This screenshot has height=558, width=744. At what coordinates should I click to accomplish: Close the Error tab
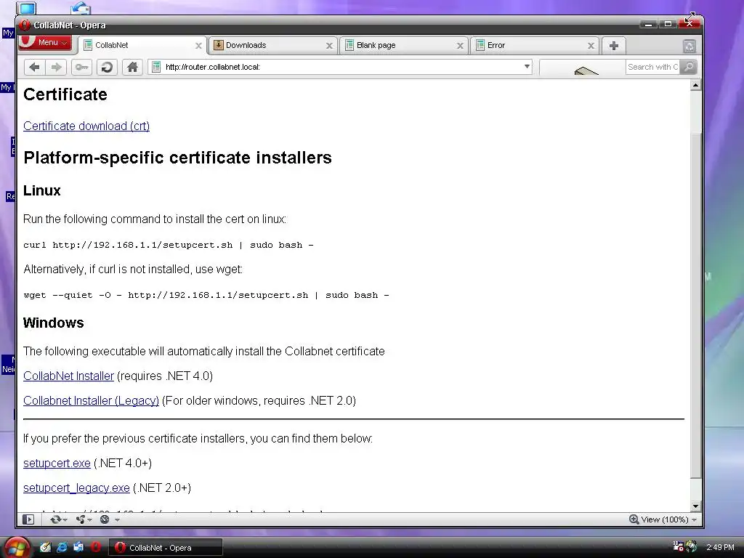coord(591,46)
